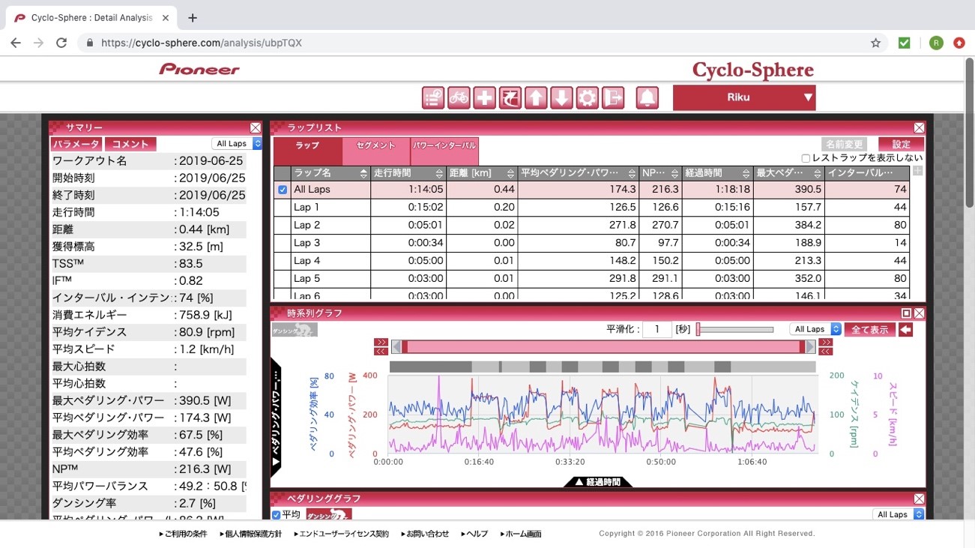Switch to the コメント tab
Image resolution: width=975 pixels, height=548 pixels.
click(x=130, y=144)
